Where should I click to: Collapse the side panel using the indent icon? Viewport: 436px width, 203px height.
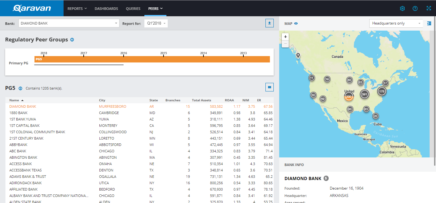tap(429, 23)
